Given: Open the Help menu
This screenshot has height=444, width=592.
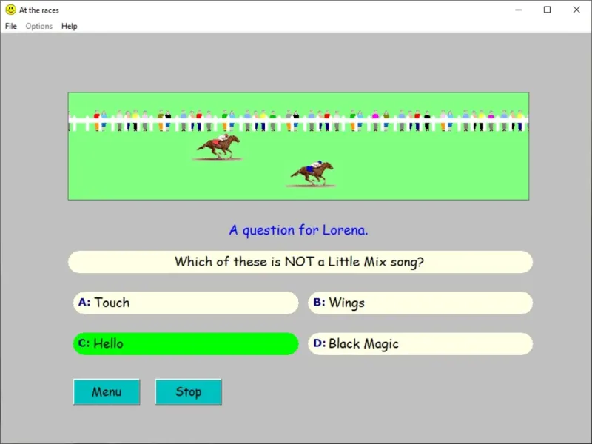Looking at the screenshot, I should (70, 26).
